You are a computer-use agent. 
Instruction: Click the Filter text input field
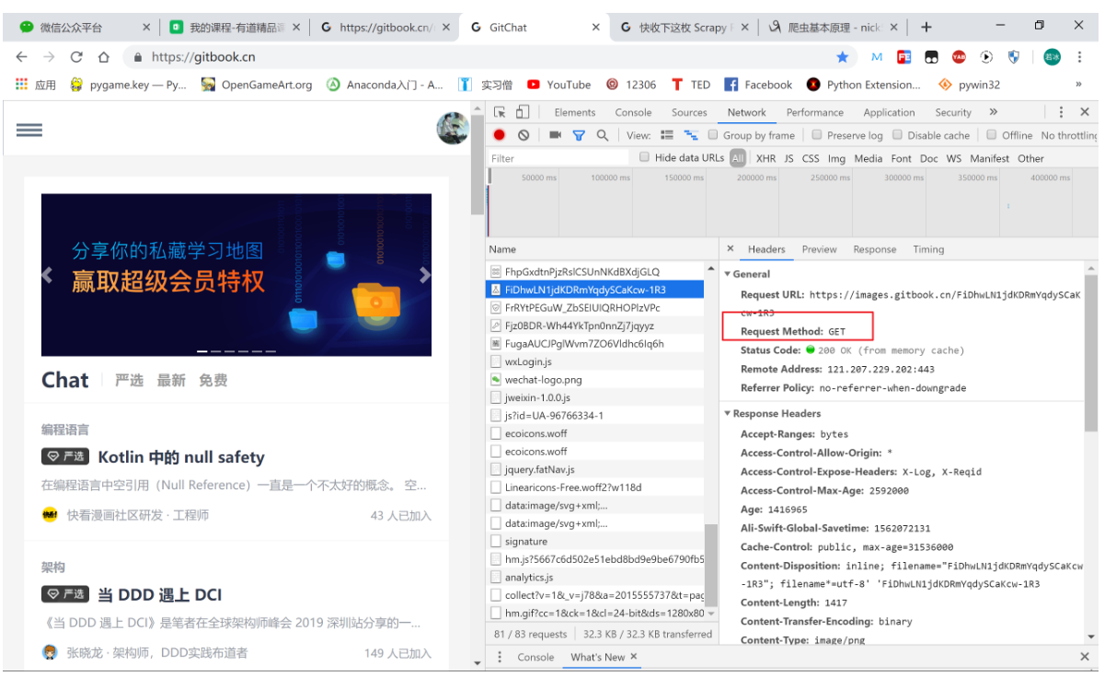(558, 158)
